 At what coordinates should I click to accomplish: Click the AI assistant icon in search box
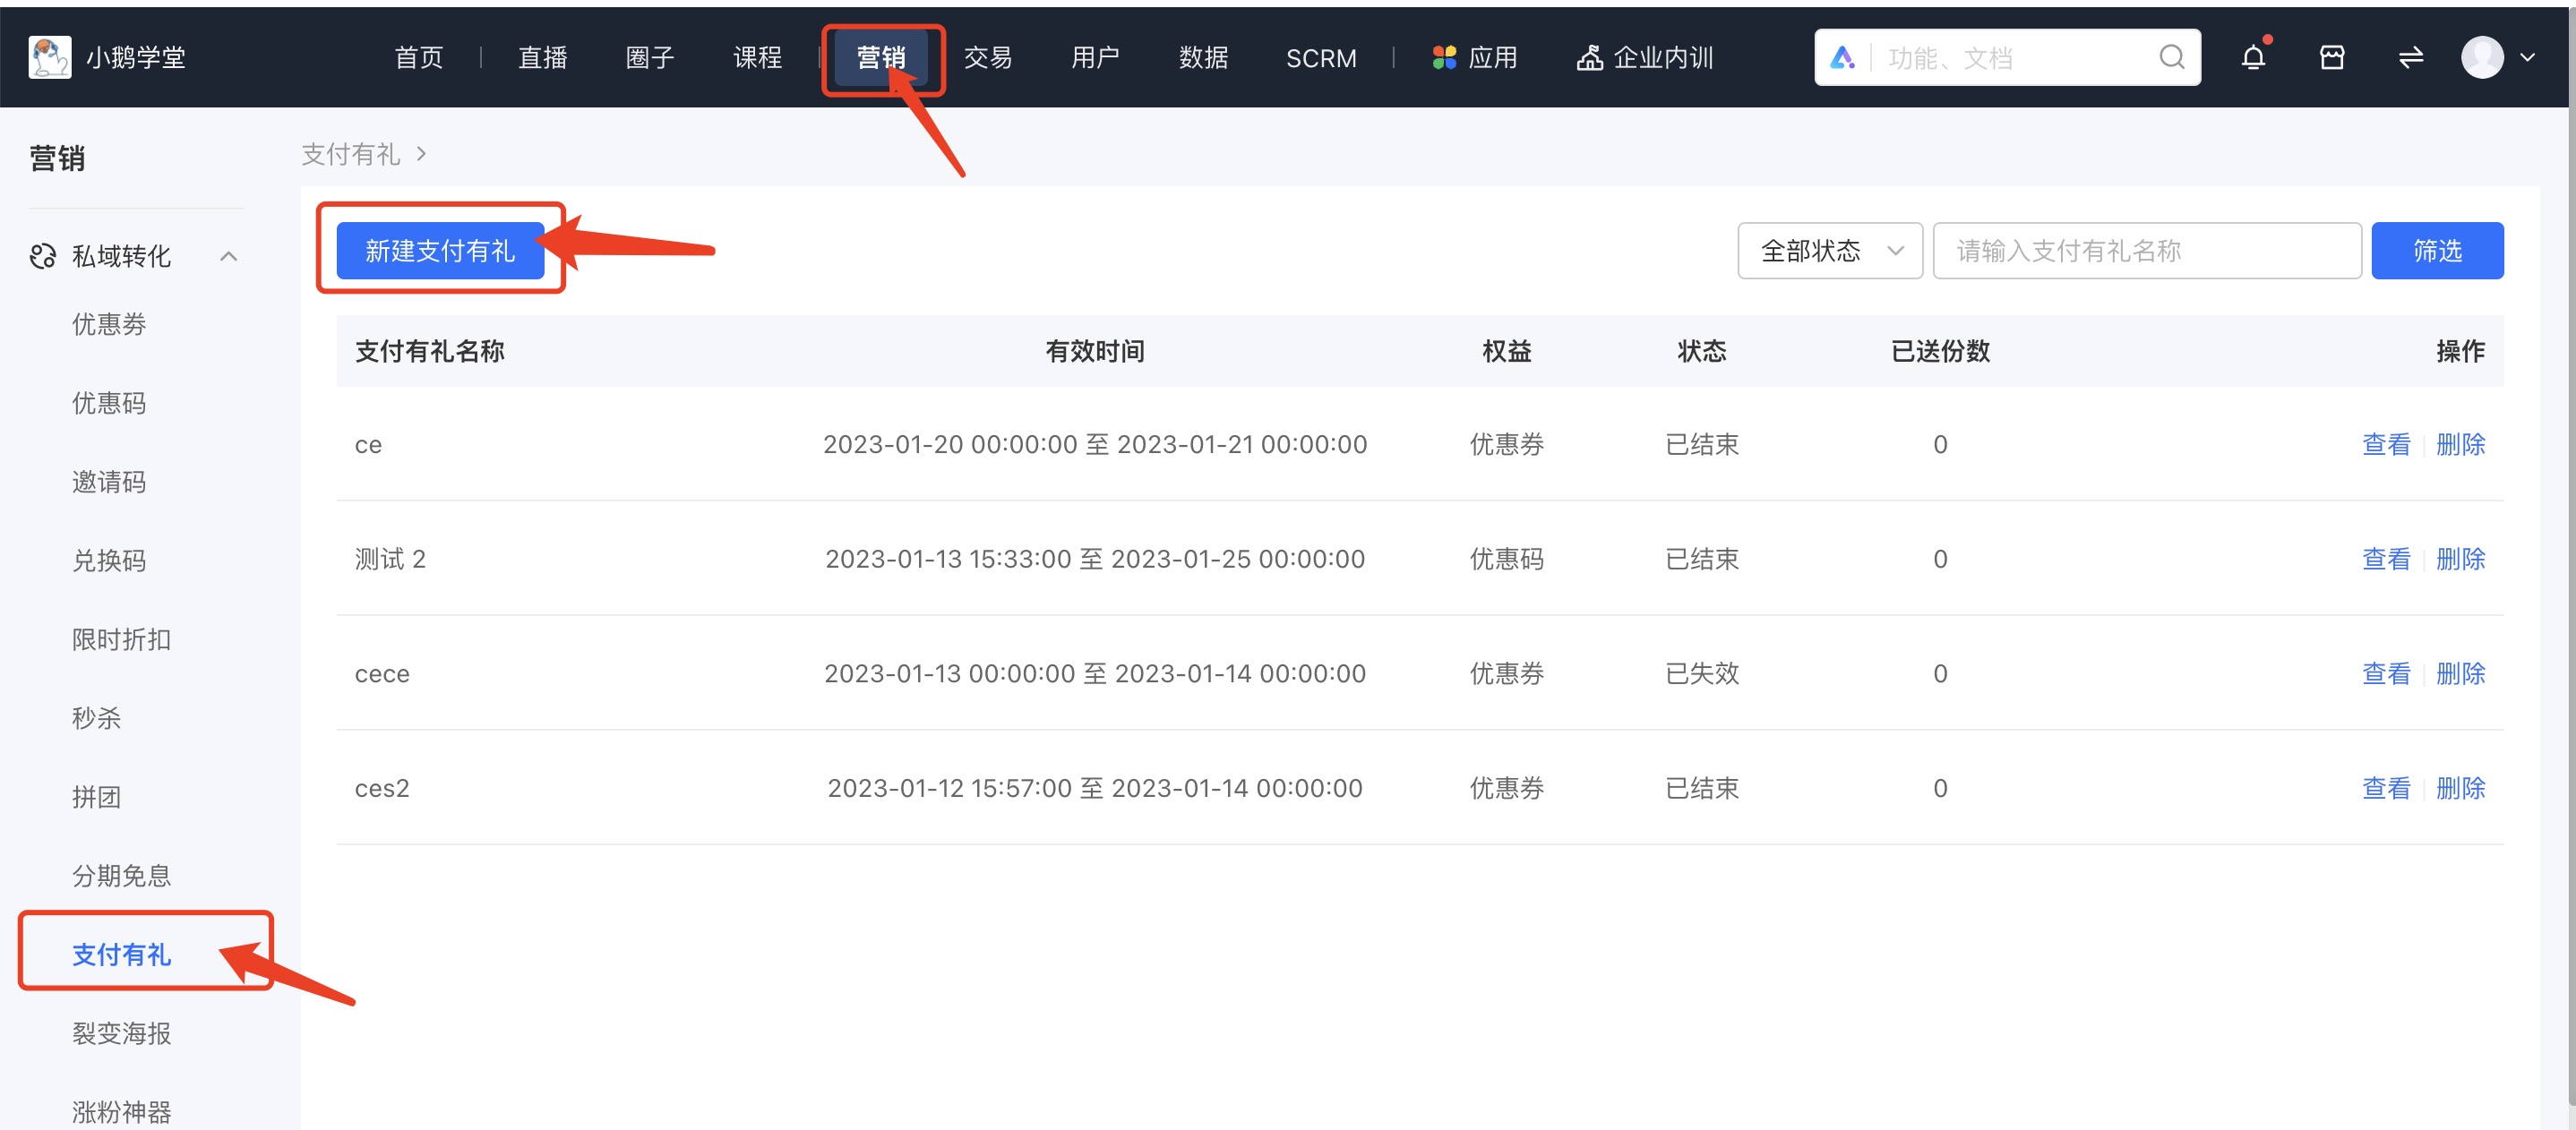(x=1842, y=58)
